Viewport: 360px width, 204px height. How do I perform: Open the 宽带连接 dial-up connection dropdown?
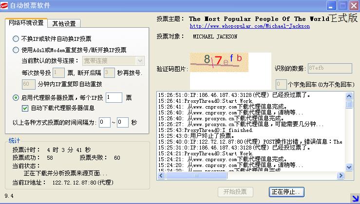pyautogui.click(x=140, y=61)
